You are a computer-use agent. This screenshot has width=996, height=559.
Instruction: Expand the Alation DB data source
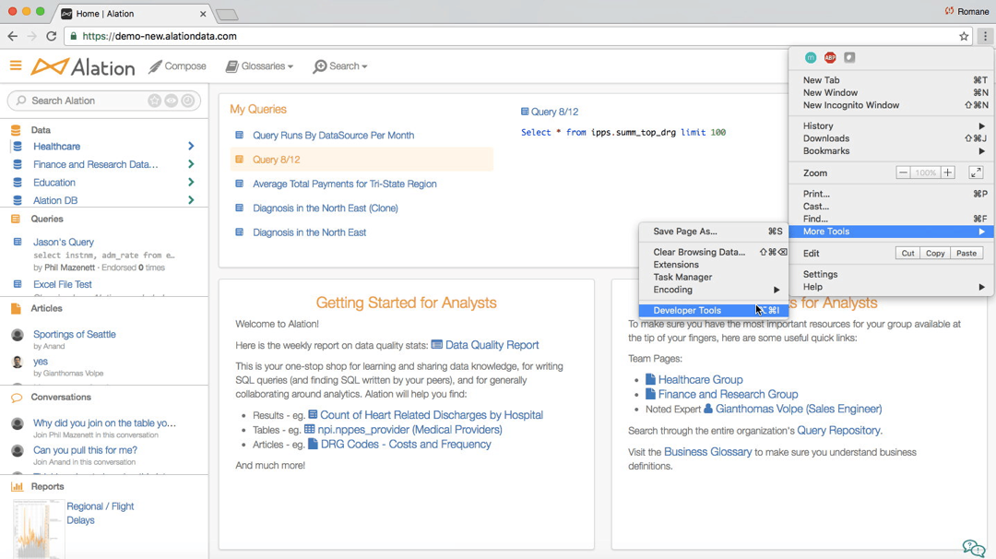pyautogui.click(x=191, y=200)
